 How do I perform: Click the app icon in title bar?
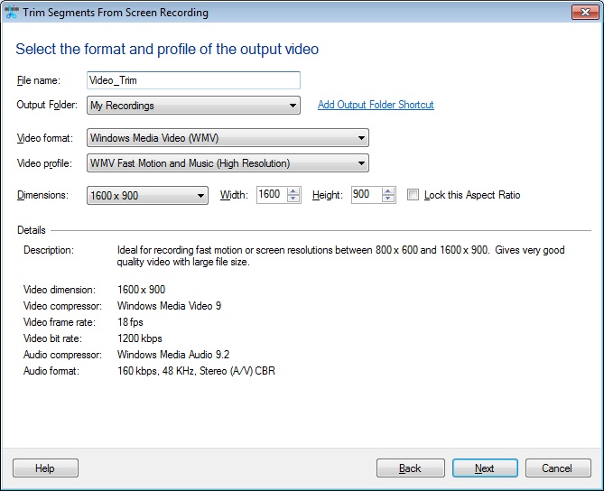click(12, 13)
